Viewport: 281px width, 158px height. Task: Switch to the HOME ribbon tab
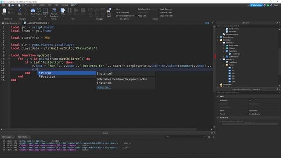tap(34, 5)
